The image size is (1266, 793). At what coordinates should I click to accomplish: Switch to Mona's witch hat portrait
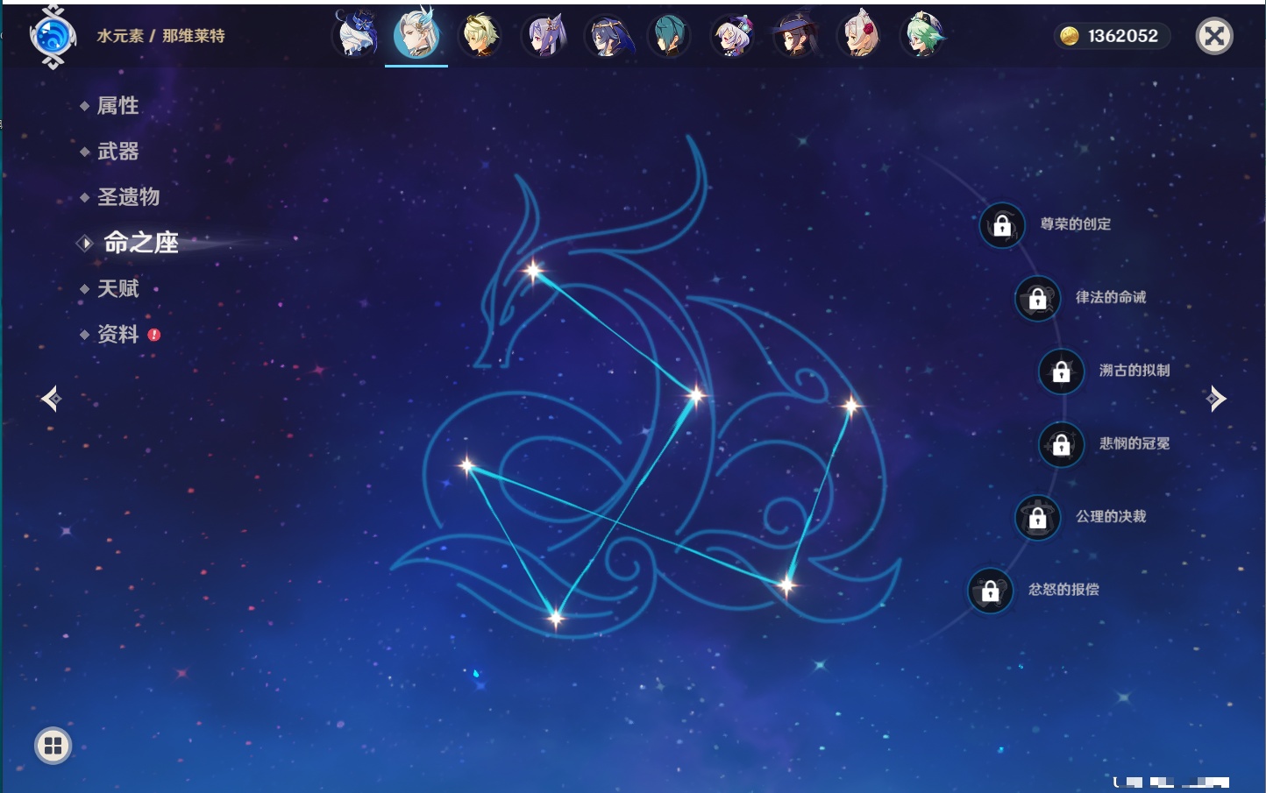click(x=795, y=35)
